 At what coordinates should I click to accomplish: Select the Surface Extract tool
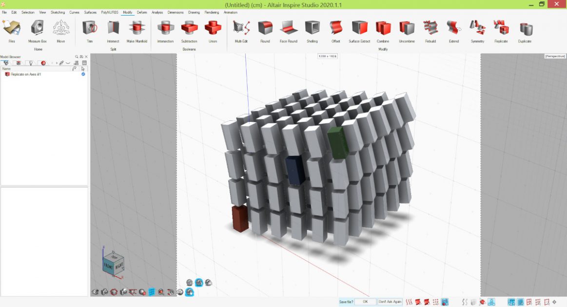(359, 30)
